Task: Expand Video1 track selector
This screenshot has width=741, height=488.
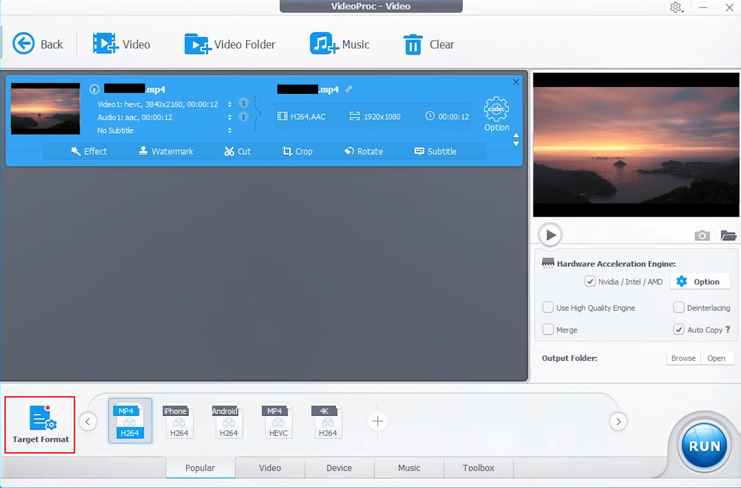Action: 230,104
